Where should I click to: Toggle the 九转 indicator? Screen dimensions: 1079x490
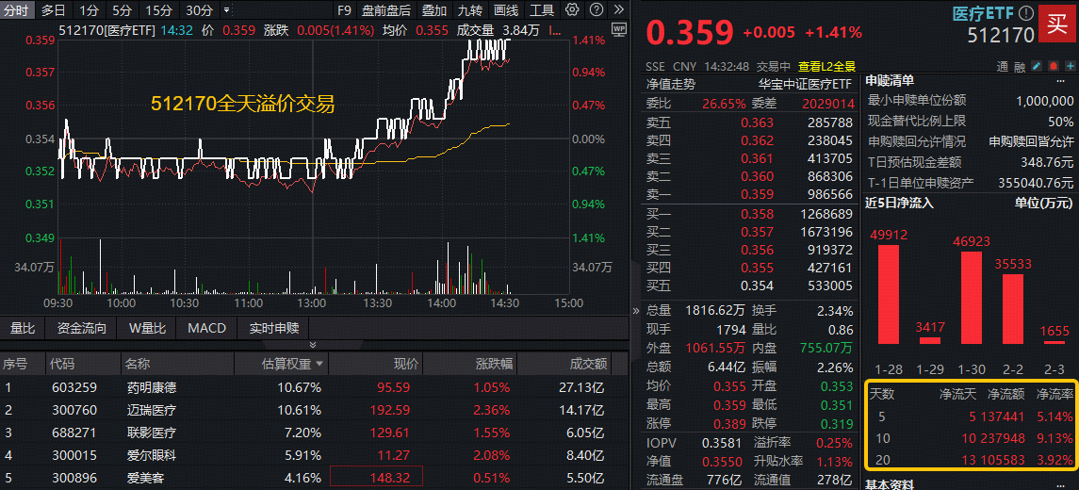click(x=470, y=10)
